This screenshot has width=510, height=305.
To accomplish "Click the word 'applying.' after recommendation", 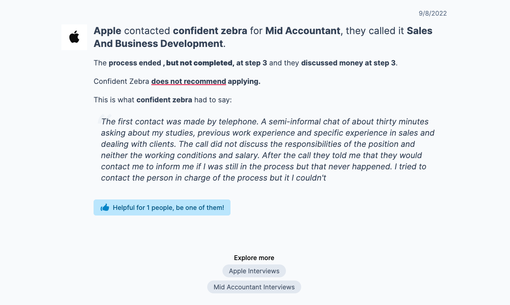I will (x=244, y=81).
